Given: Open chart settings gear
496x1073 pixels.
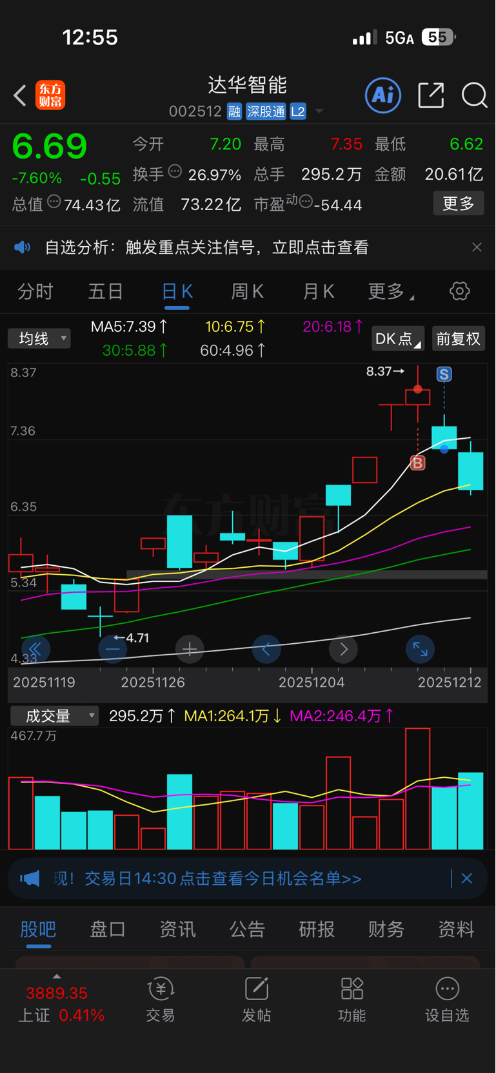Looking at the screenshot, I should point(460,291).
